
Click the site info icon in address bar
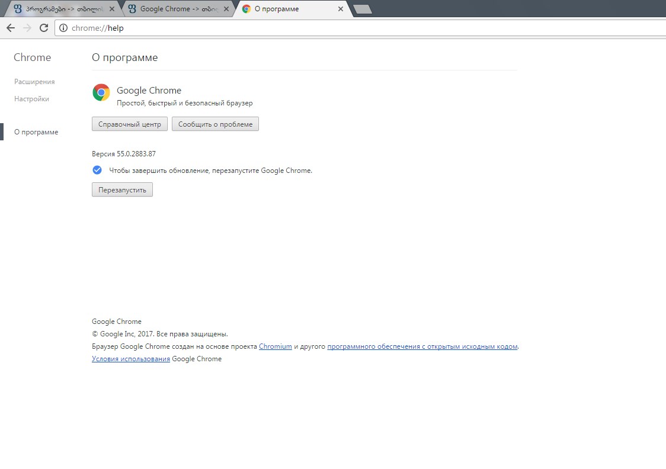pos(63,28)
